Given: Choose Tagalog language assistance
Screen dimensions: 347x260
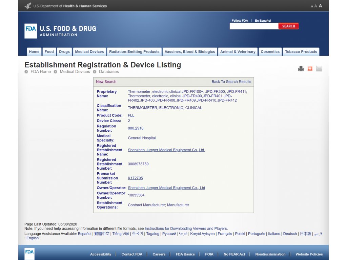Looking at the screenshot, I should pyautogui.click(x=153, y=234).
